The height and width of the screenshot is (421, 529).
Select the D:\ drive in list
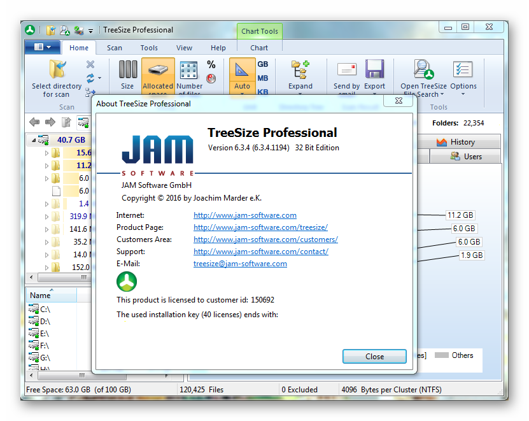pyautogui.click(x=40, y=322)
